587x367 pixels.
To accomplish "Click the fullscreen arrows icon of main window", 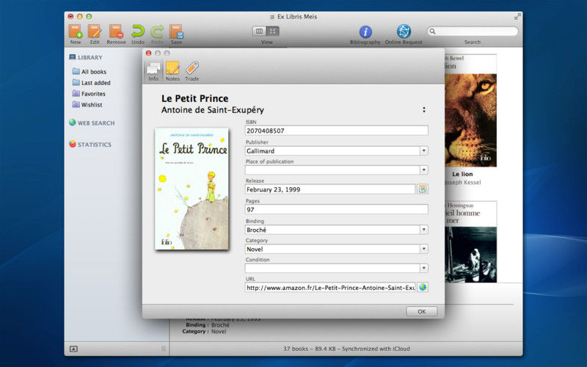I will click(x=517, y=16).
